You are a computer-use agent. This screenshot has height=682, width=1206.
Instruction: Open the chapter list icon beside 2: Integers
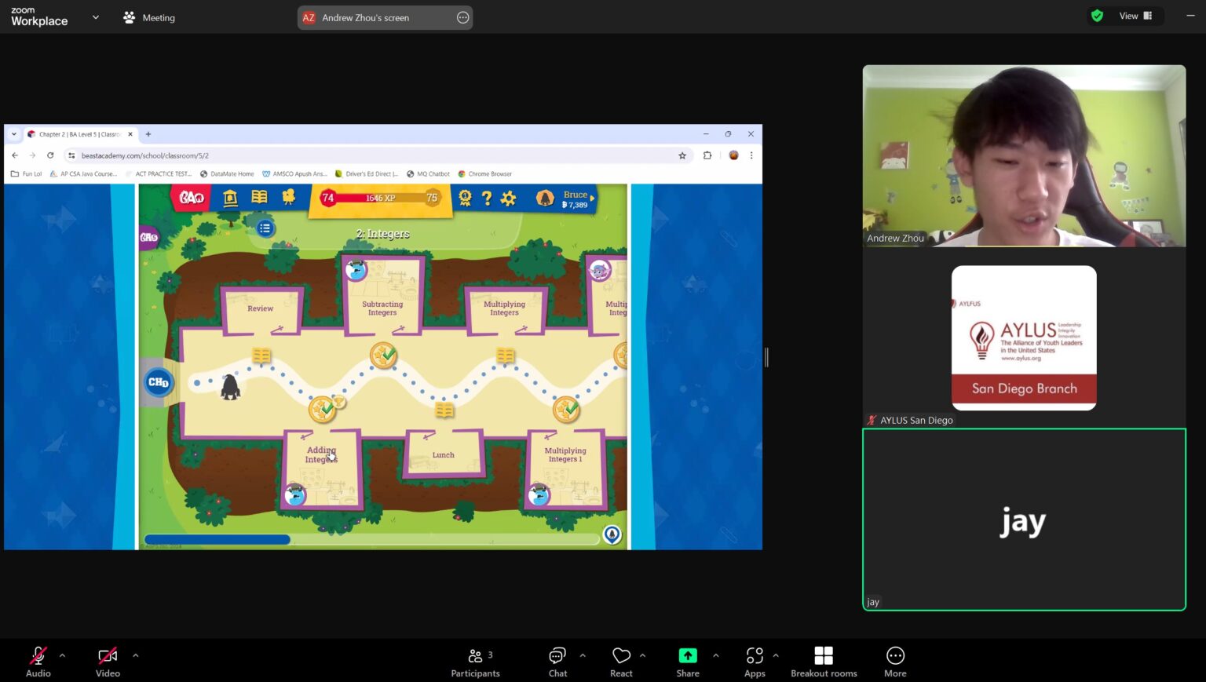click(265, 228)
